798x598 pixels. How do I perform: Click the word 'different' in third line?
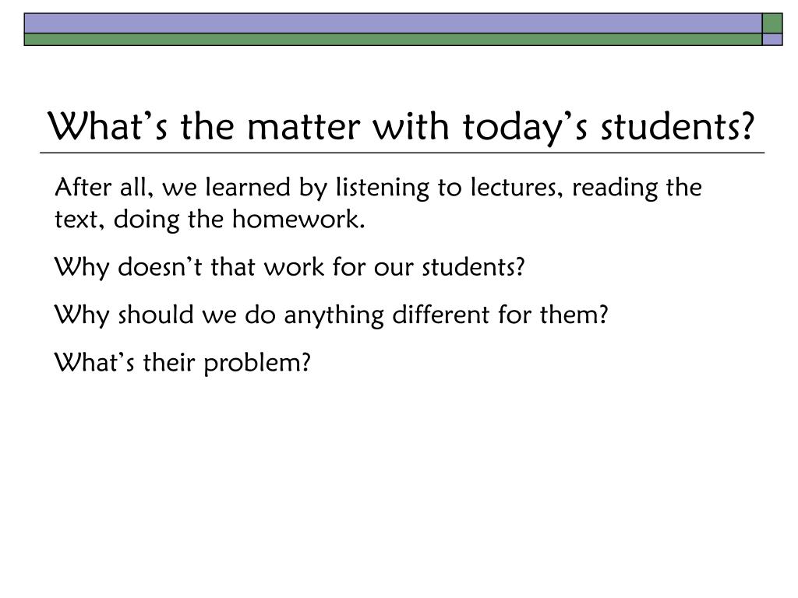pyautogui.click(x=441, y=315)
